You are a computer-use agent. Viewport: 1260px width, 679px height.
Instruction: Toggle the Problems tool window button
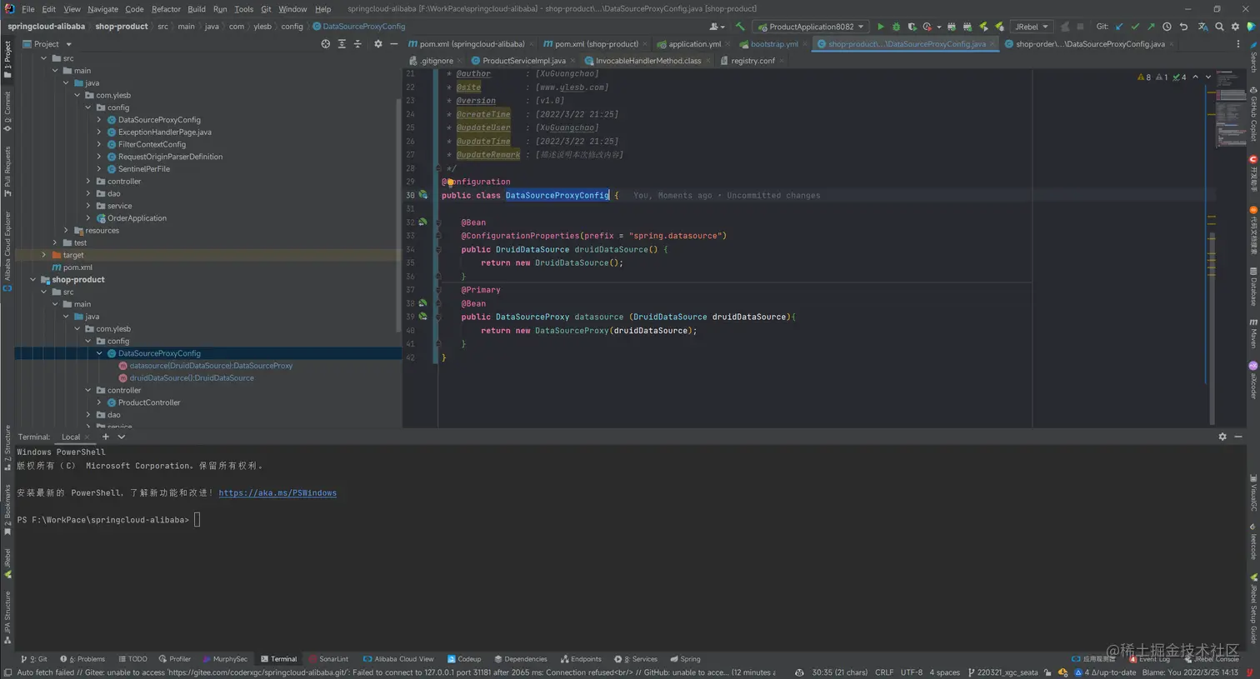tap(83, 659)
